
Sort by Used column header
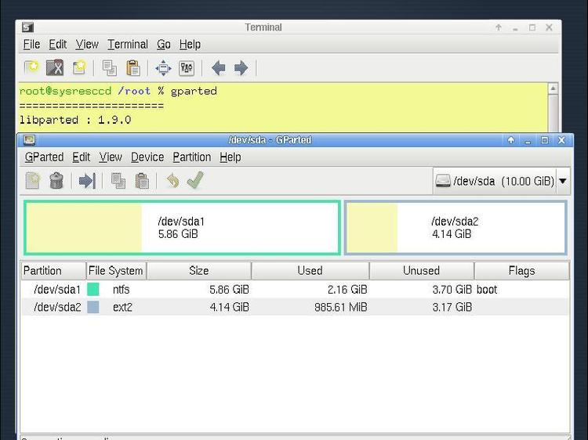coord(310,271)
